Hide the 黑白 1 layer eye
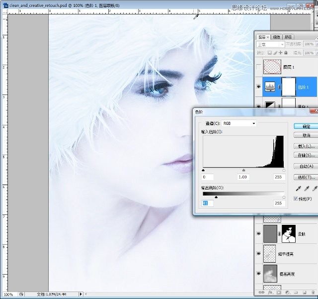Image resolution: width=318 pixels, height=299 pixels. coord(258,106)
